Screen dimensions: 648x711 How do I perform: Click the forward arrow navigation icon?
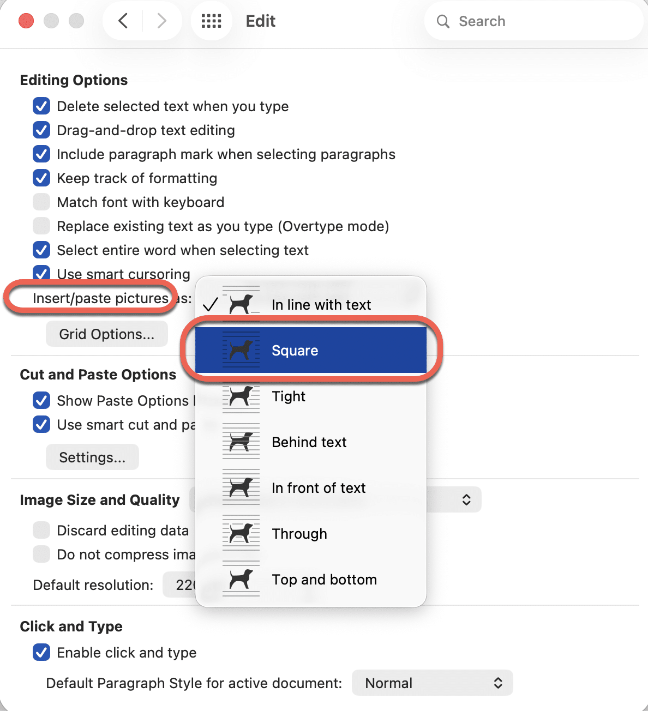point(161,21)
